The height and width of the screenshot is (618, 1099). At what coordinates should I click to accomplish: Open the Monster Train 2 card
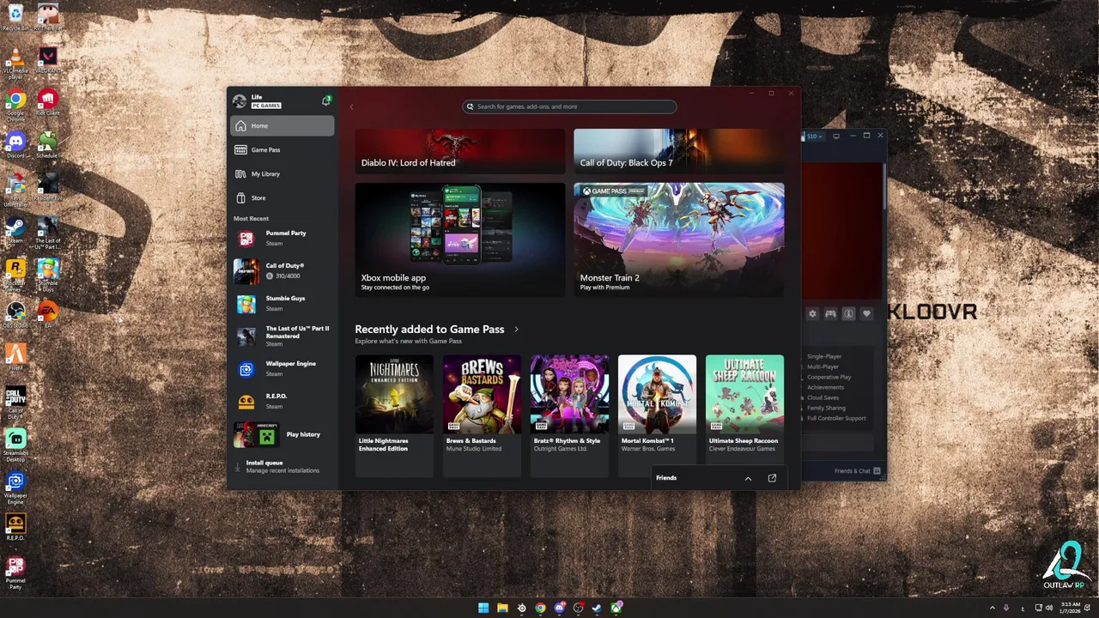(678, 239)
